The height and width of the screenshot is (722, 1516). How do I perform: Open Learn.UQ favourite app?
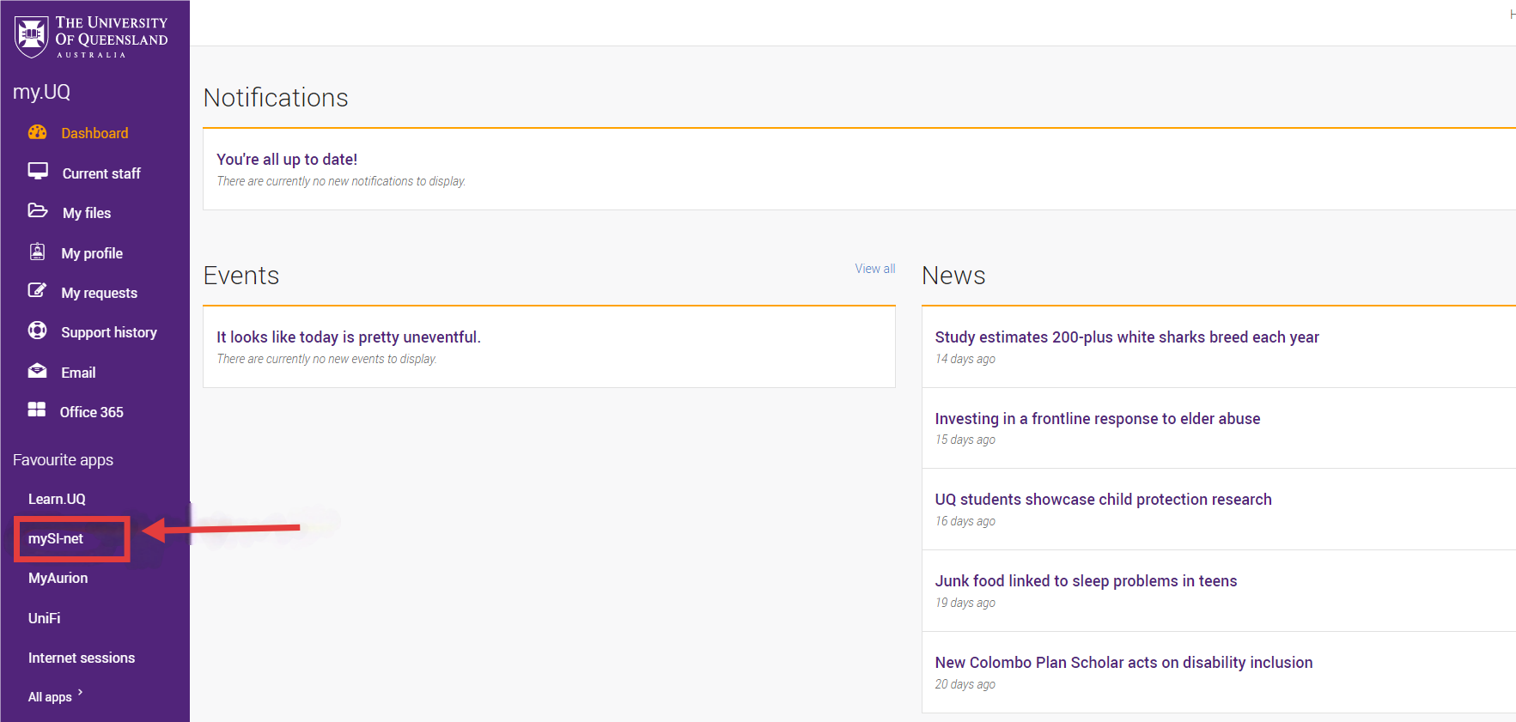click(x=57, y=499)
